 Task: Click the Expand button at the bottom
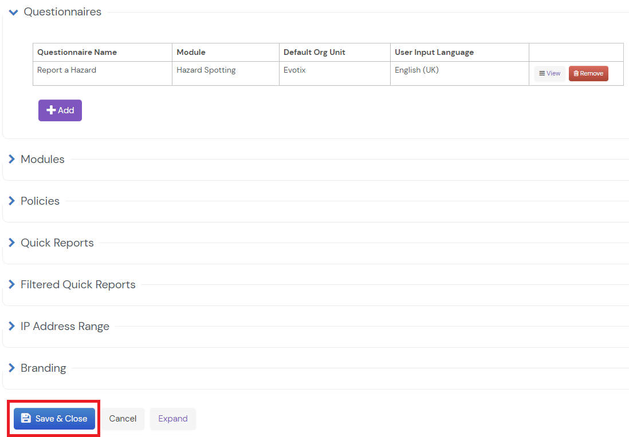(173, 419)
